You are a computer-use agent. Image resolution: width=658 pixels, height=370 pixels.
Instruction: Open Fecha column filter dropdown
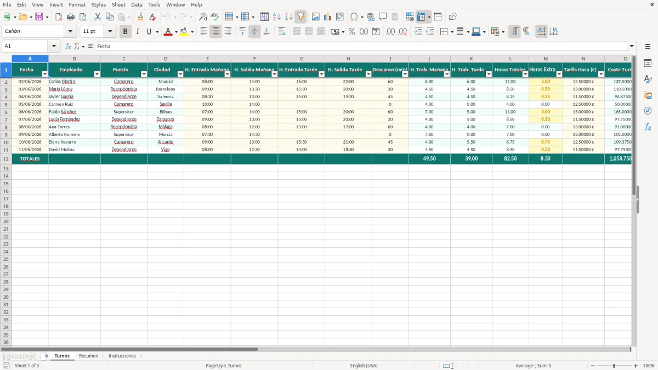coord(45,74)
